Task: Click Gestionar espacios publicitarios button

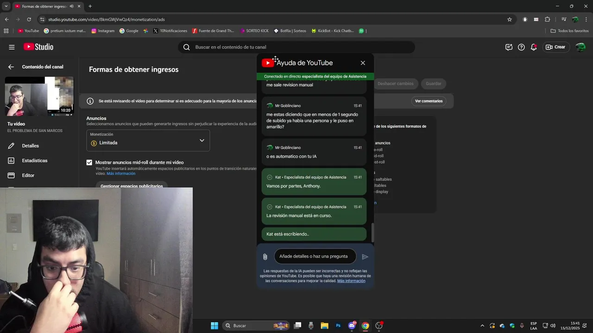Action: tap(132, 186)
